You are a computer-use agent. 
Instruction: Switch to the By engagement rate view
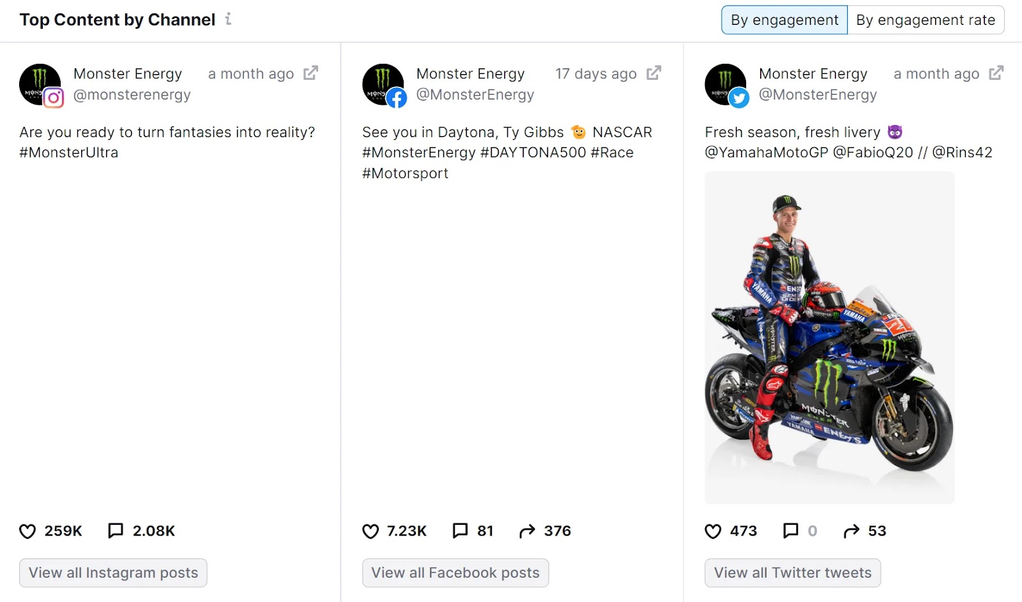(x=926, y=20)
